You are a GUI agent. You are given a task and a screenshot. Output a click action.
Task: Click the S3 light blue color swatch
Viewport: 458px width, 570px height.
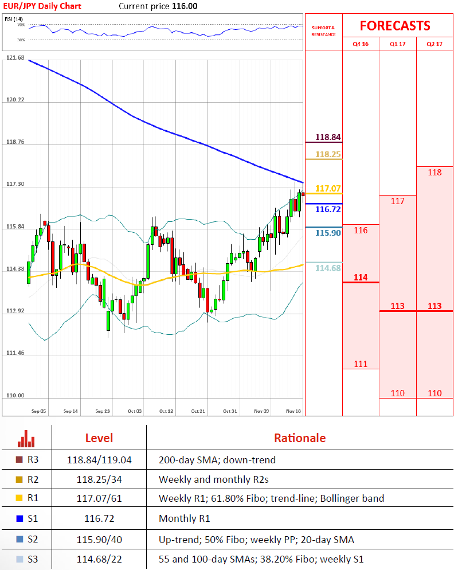(x=19, y=559)
